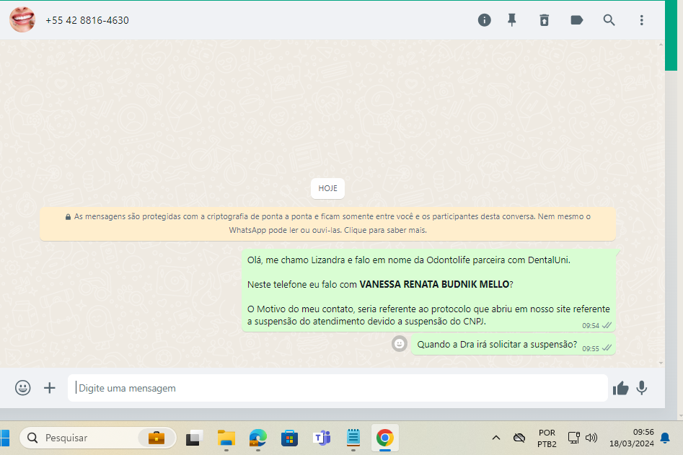Search messages with the magnifier icon
Screen dimensions: 683x455
609,20
